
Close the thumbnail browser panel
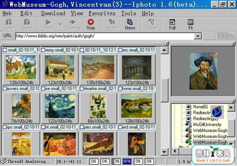pyautogui.click(x=167, y=43)
